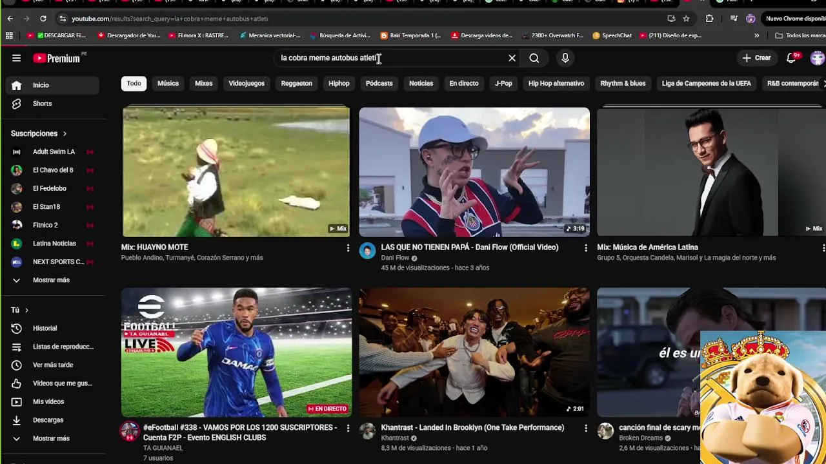The height and width of the screenshot is (464, 826).
Task: Select the Rhythm & blues chip
Action: (623, 83)
